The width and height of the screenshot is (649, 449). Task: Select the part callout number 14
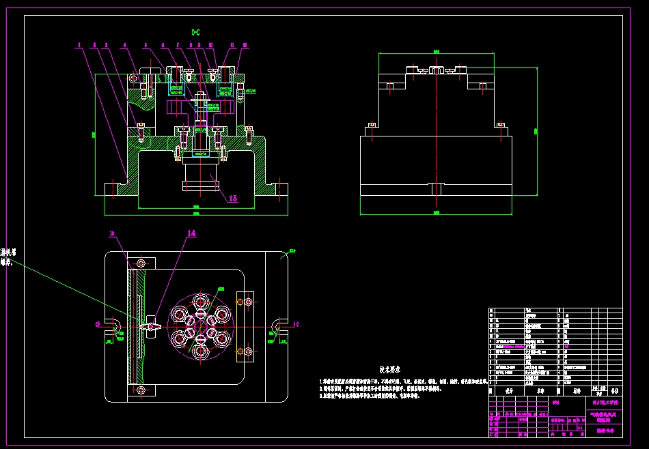point(191,233)
